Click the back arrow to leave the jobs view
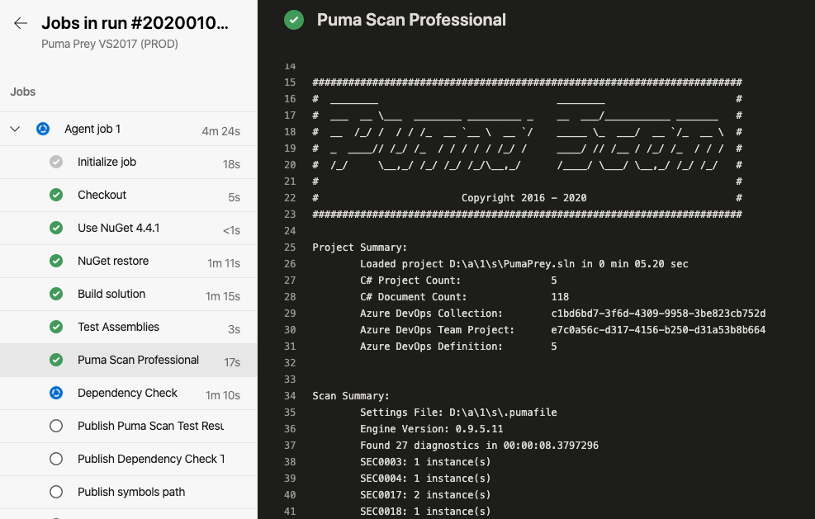 pyautogui.click(x=20, y=24)
